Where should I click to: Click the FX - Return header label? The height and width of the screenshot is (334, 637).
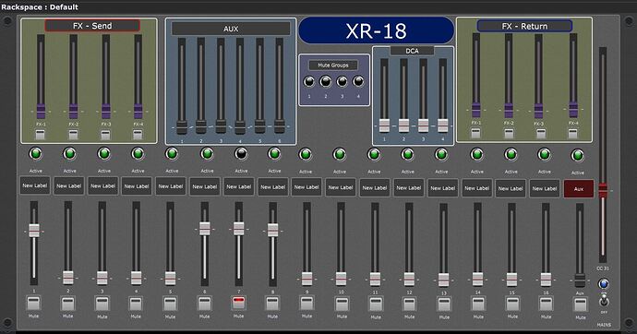click(x=524, y=27)
